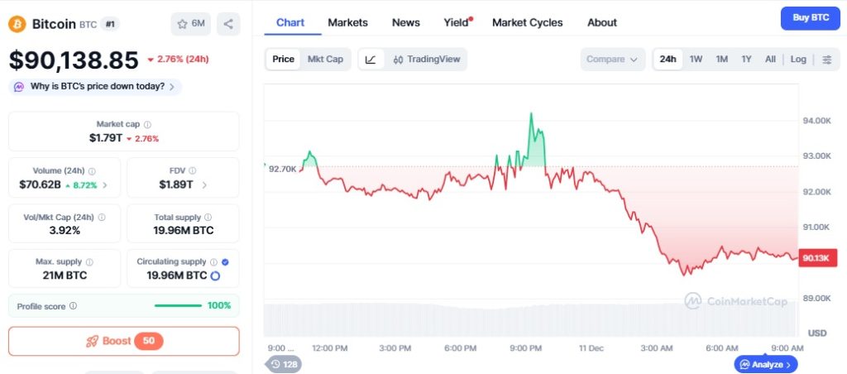Click the circulating supply verified badge
This screenshot has width=847, height=374.
226,261
